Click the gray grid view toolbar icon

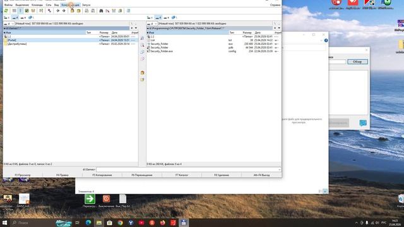[14, 11]
